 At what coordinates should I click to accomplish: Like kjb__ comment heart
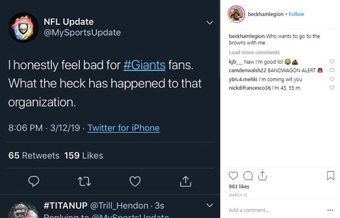(332, 62)
